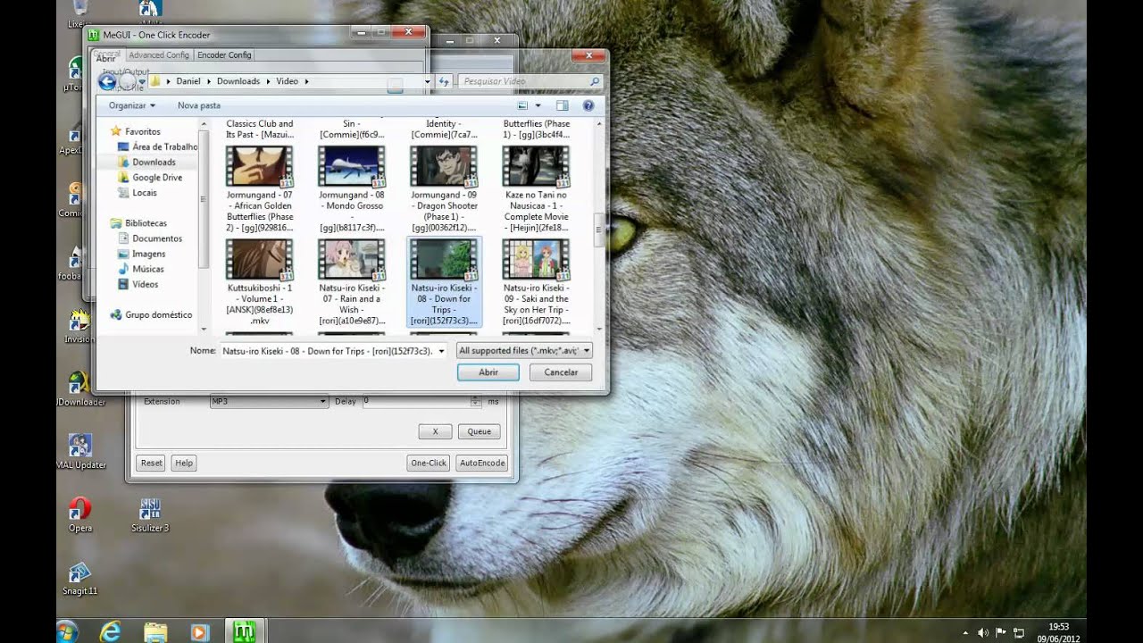This screenshot has width=1143, height=643.
Task: Open the view options dropdown arrow
Action: tap(538, 105)
